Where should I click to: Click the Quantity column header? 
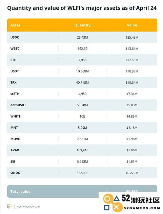pyautogui.click(x=82, y=25)
